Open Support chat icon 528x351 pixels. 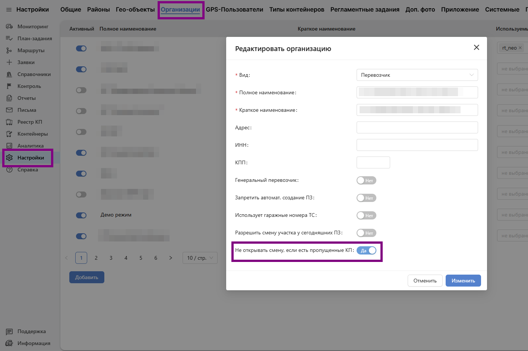pos(9,331)
